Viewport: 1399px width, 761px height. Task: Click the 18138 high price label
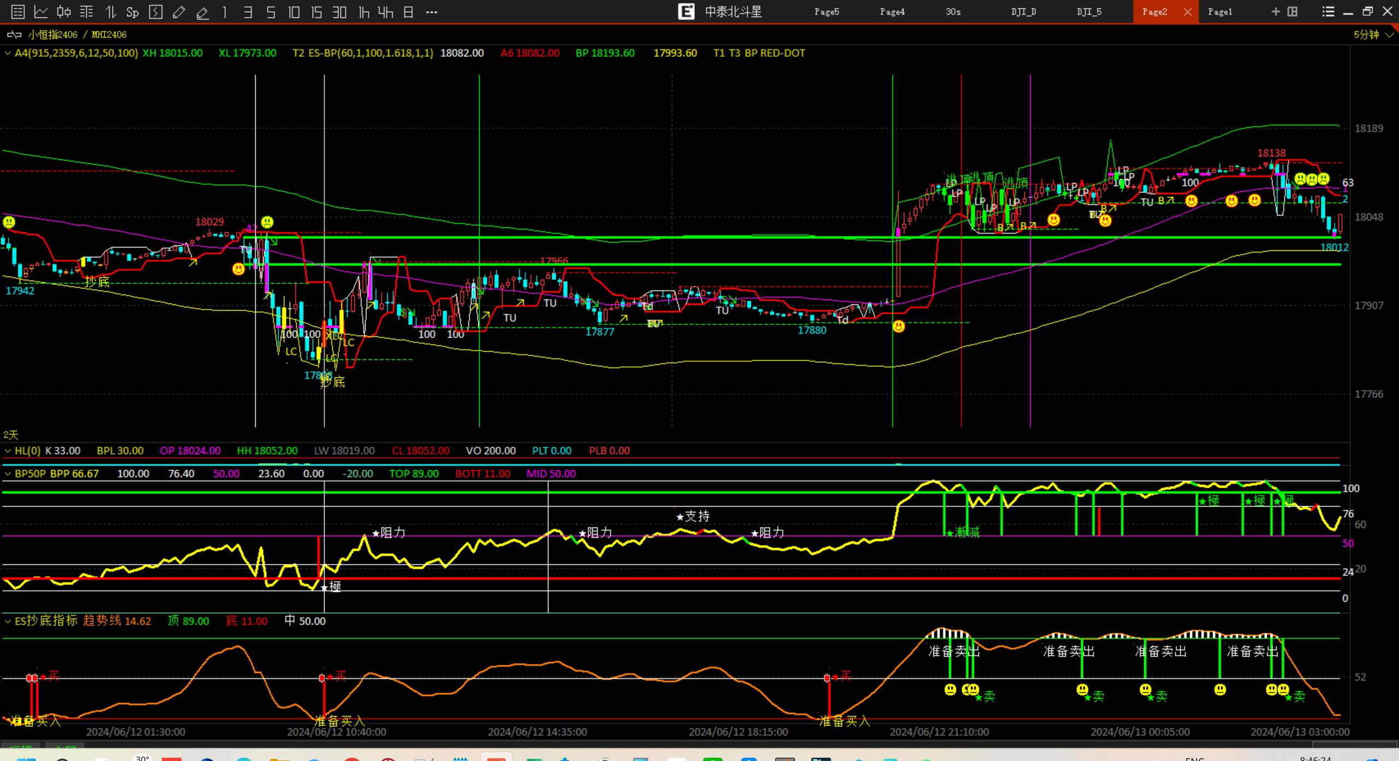point(1271,153)
